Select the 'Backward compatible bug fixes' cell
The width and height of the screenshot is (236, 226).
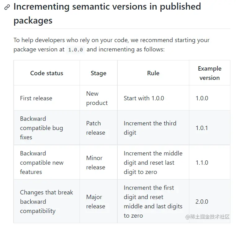coord(47,128)
